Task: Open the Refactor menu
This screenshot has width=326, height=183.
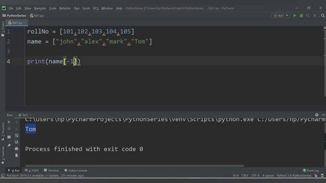Action: [65, 8]
